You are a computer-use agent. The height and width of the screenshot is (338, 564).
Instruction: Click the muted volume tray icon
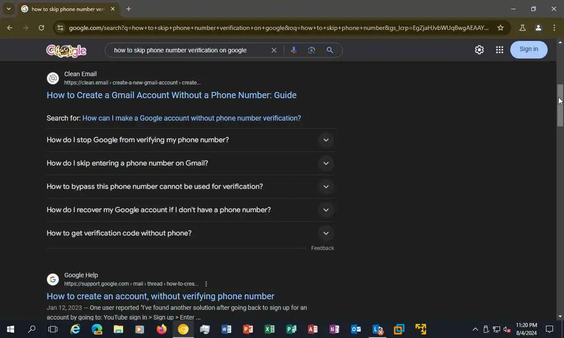point(507,329)
